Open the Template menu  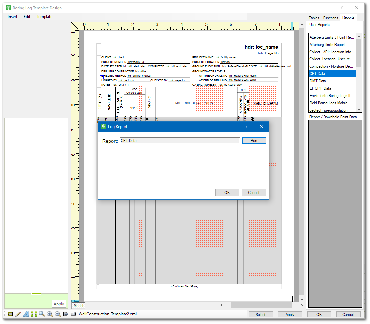point(45,17)
